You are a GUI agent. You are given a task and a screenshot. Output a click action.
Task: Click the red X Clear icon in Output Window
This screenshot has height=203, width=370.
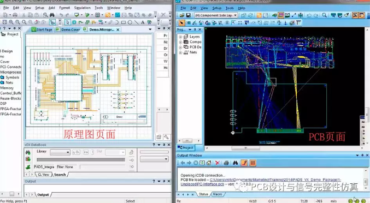tap(218, 163)
